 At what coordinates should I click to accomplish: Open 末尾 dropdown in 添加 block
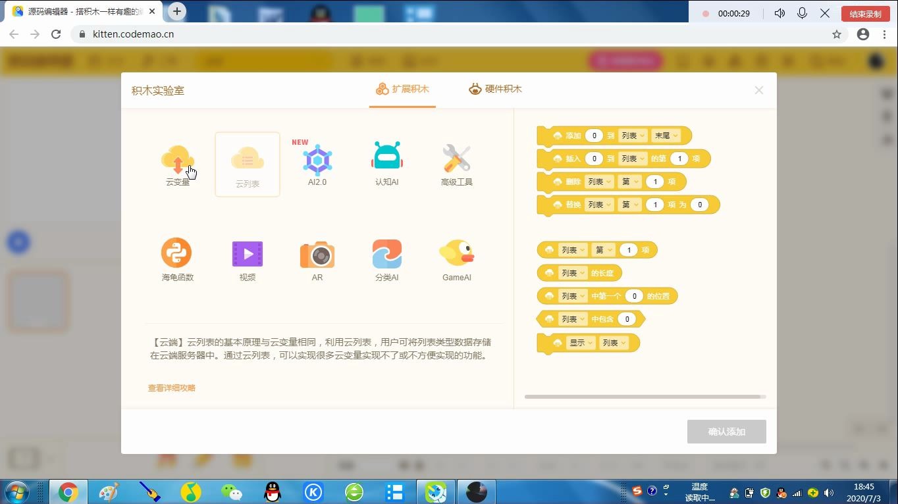tap(666, 136)
